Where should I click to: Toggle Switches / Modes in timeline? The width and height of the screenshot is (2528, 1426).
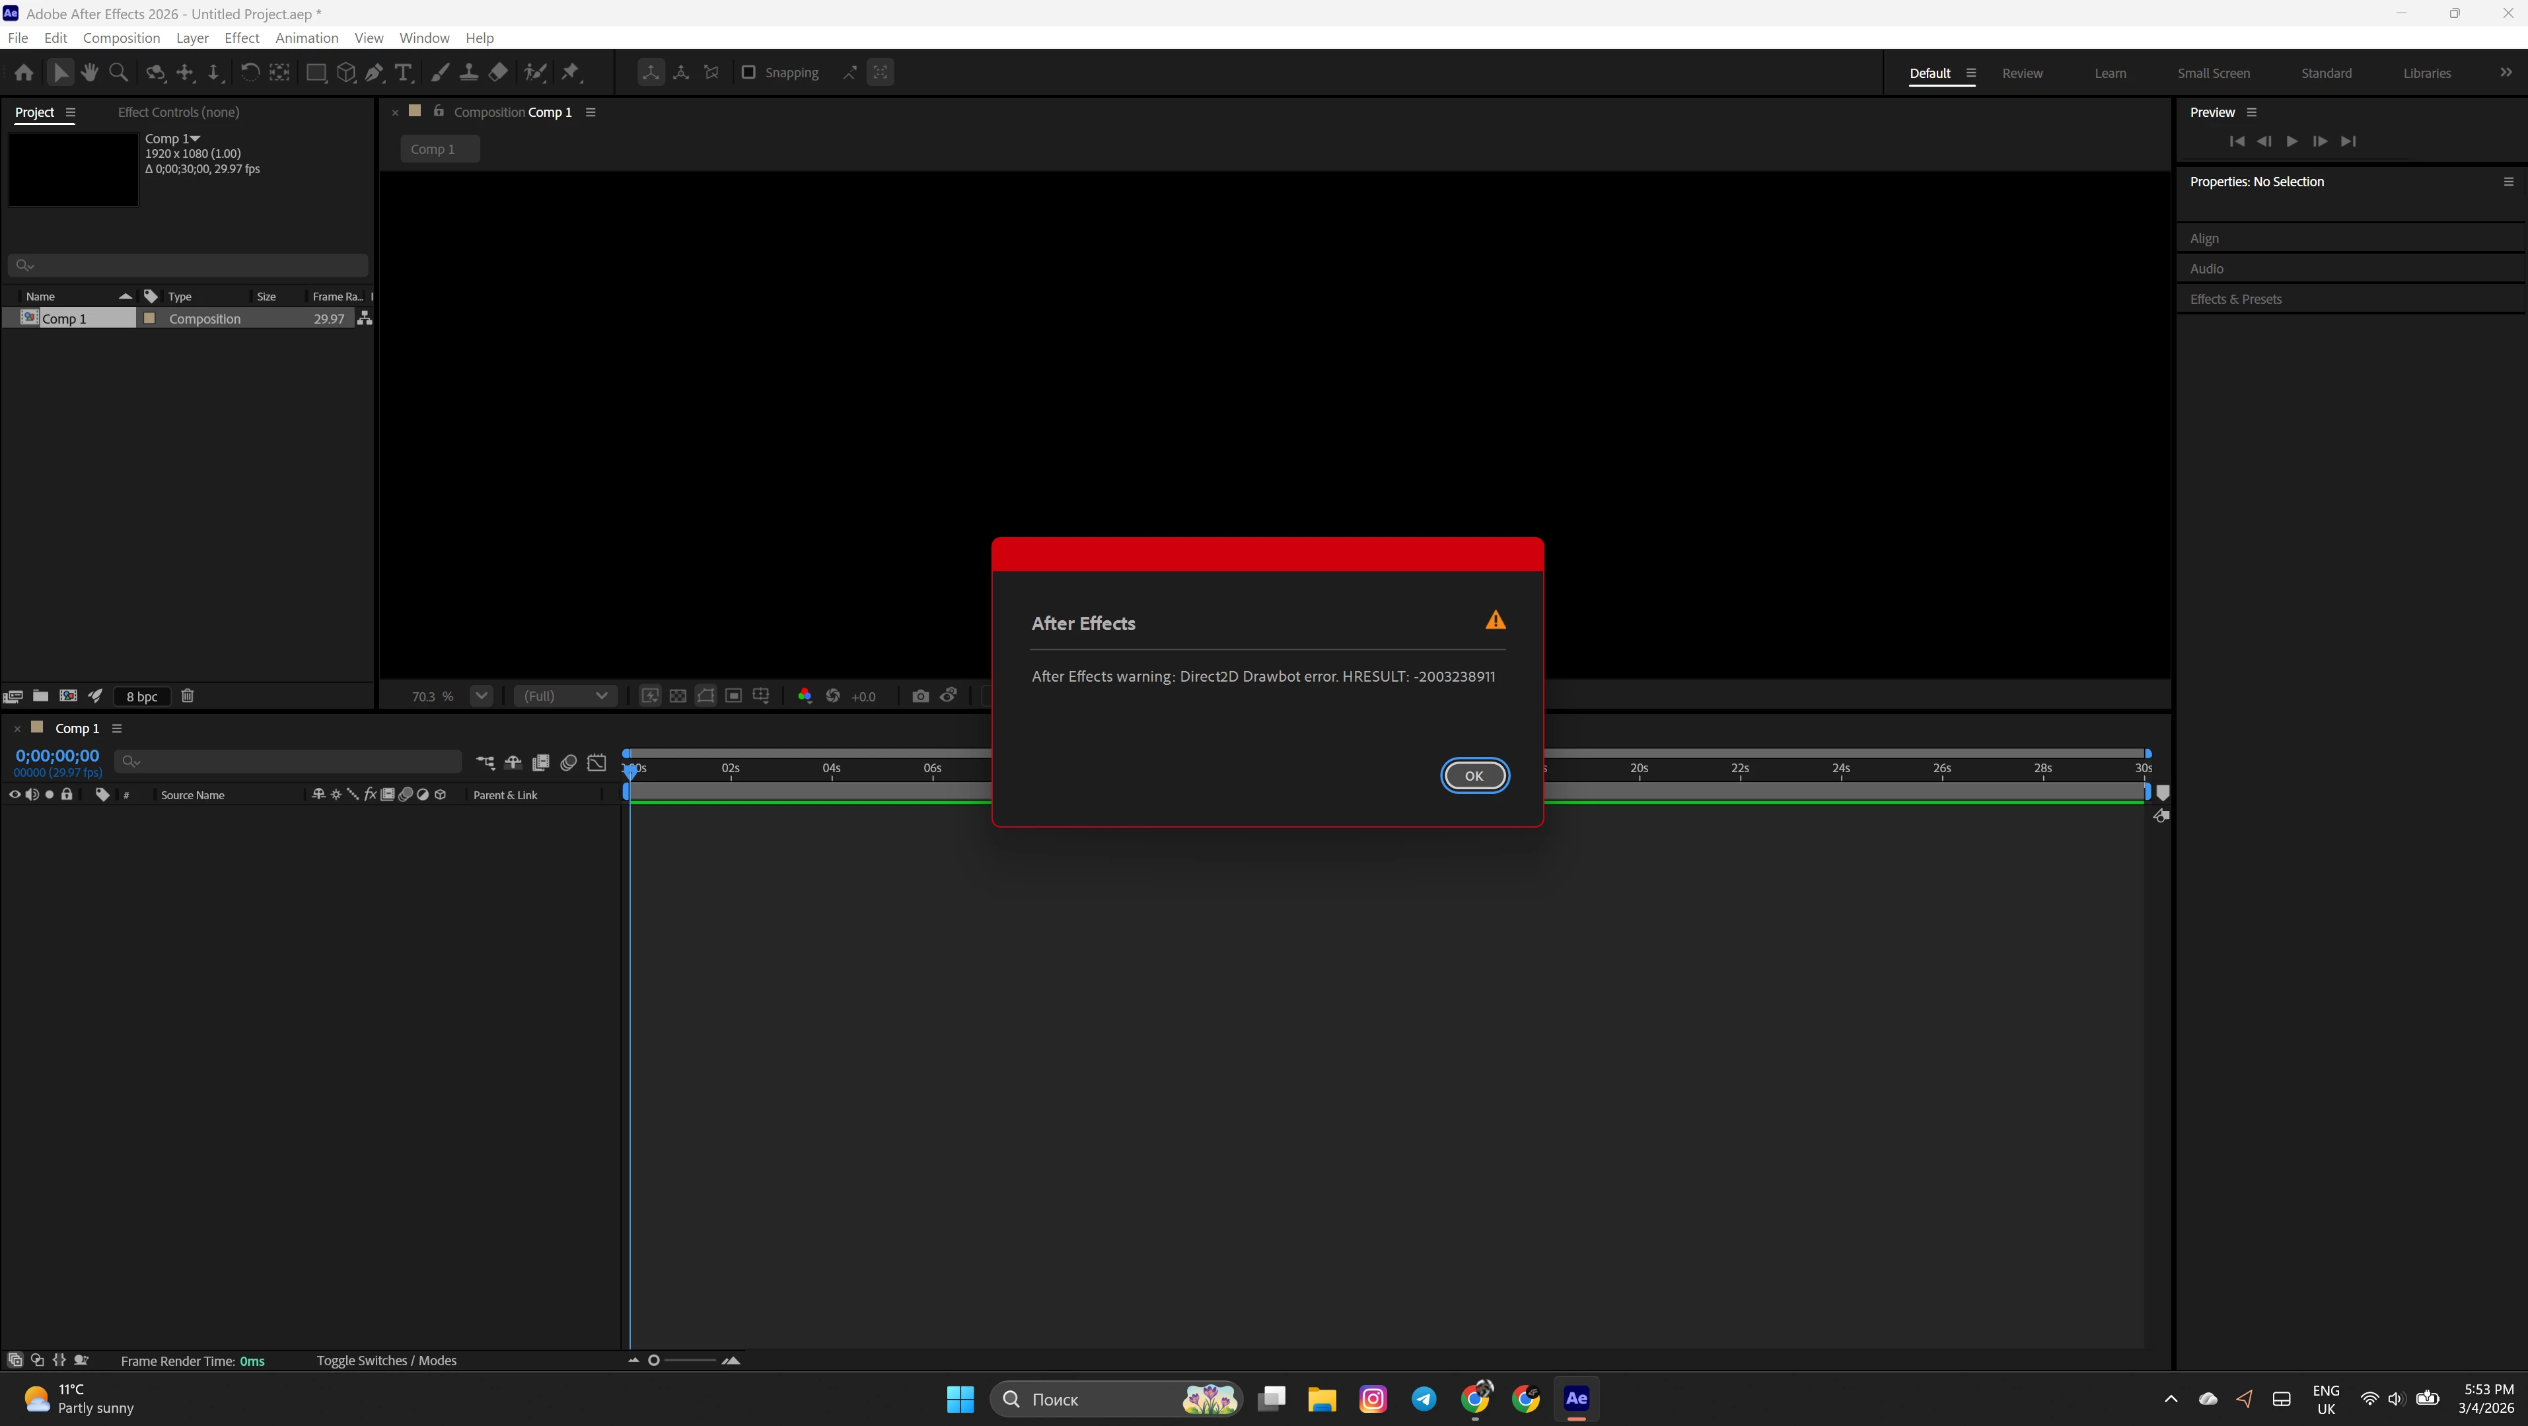[386, 1360]
